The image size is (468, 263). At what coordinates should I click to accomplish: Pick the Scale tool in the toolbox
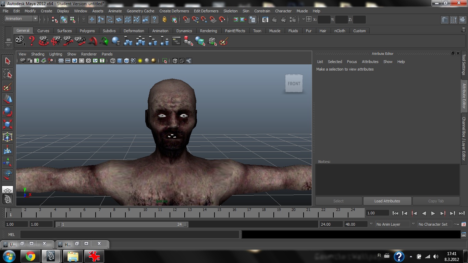point(8,124)
